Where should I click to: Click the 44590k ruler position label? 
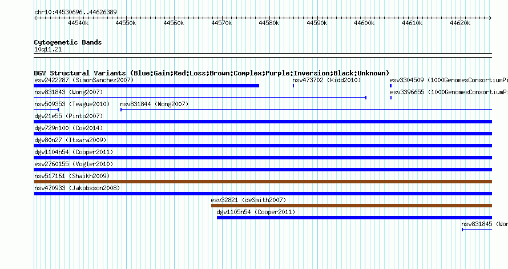pos(317,23)
